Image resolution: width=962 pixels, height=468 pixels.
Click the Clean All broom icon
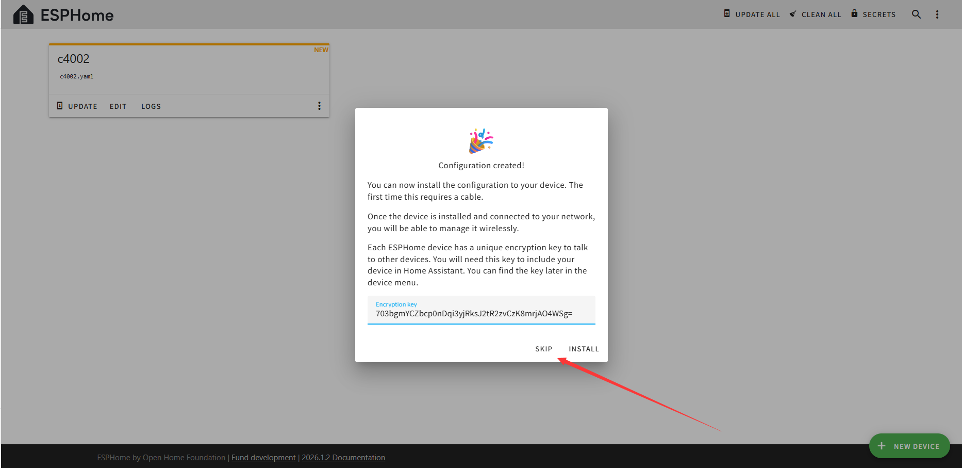793,14
